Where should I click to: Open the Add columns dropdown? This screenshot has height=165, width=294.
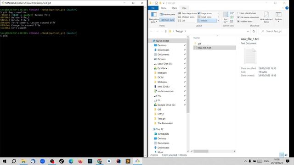pos(232,17)
